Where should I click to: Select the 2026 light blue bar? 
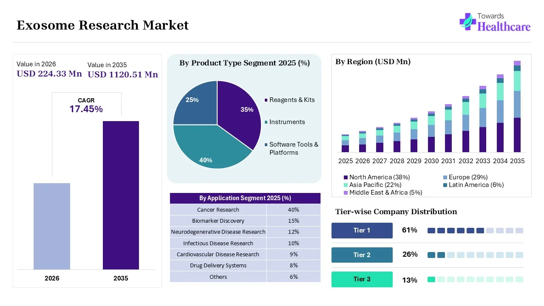(x=52, y=226)
